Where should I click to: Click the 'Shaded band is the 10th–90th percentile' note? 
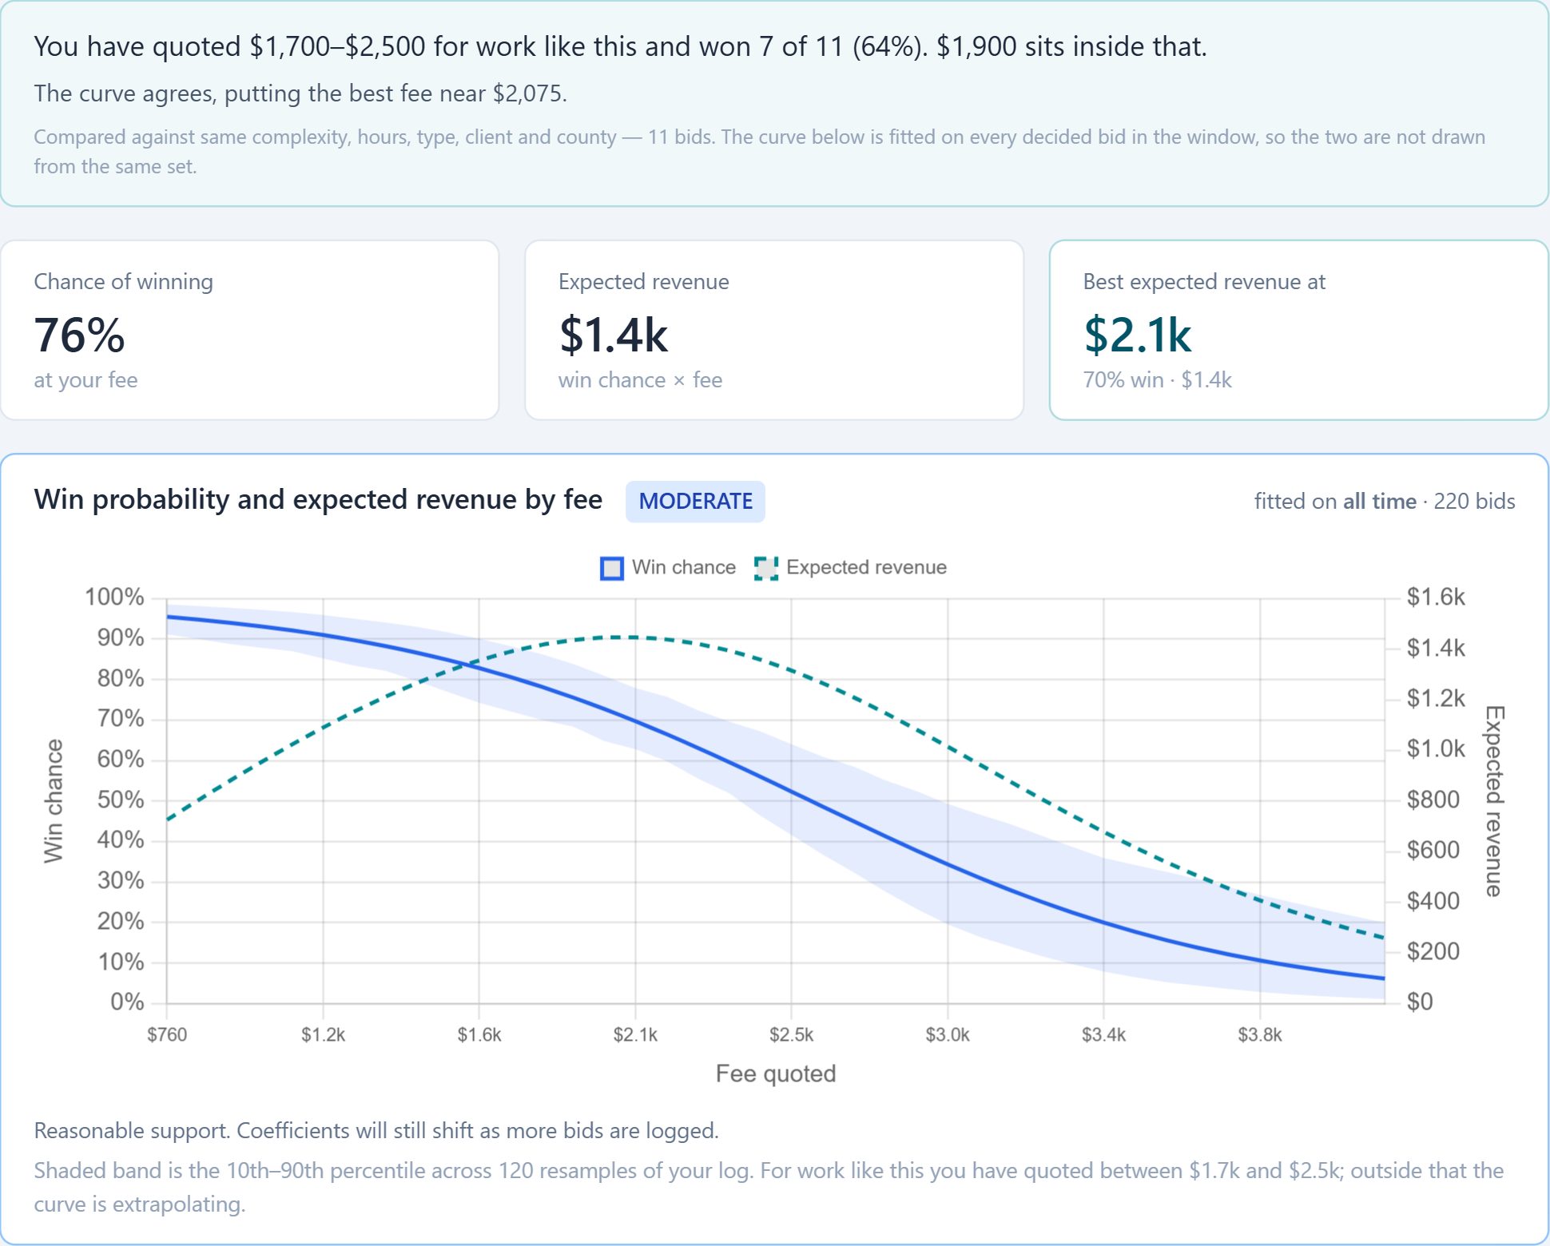click(769, 1187)
